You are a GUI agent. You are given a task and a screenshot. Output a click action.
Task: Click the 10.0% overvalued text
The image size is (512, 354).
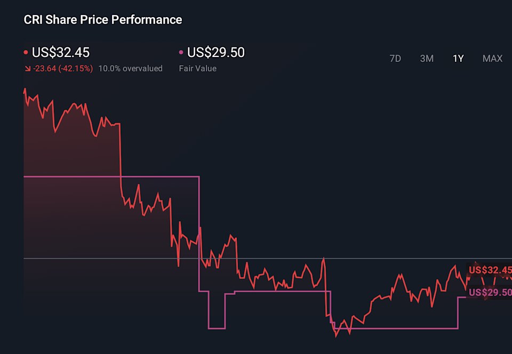point(130,69)
